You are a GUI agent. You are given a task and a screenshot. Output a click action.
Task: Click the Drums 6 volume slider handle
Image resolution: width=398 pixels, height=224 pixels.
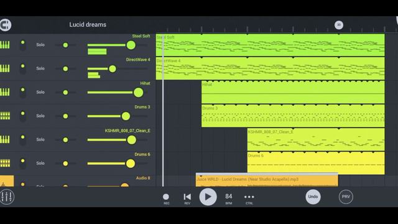point(131,163)
